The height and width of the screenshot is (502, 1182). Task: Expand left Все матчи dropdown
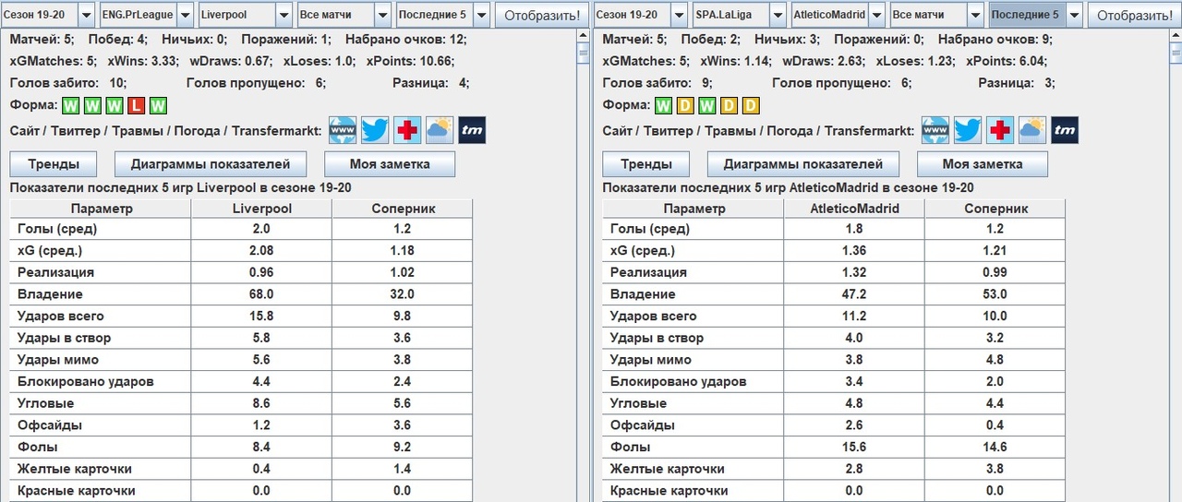pyautogui.click(x=382, y=15)
